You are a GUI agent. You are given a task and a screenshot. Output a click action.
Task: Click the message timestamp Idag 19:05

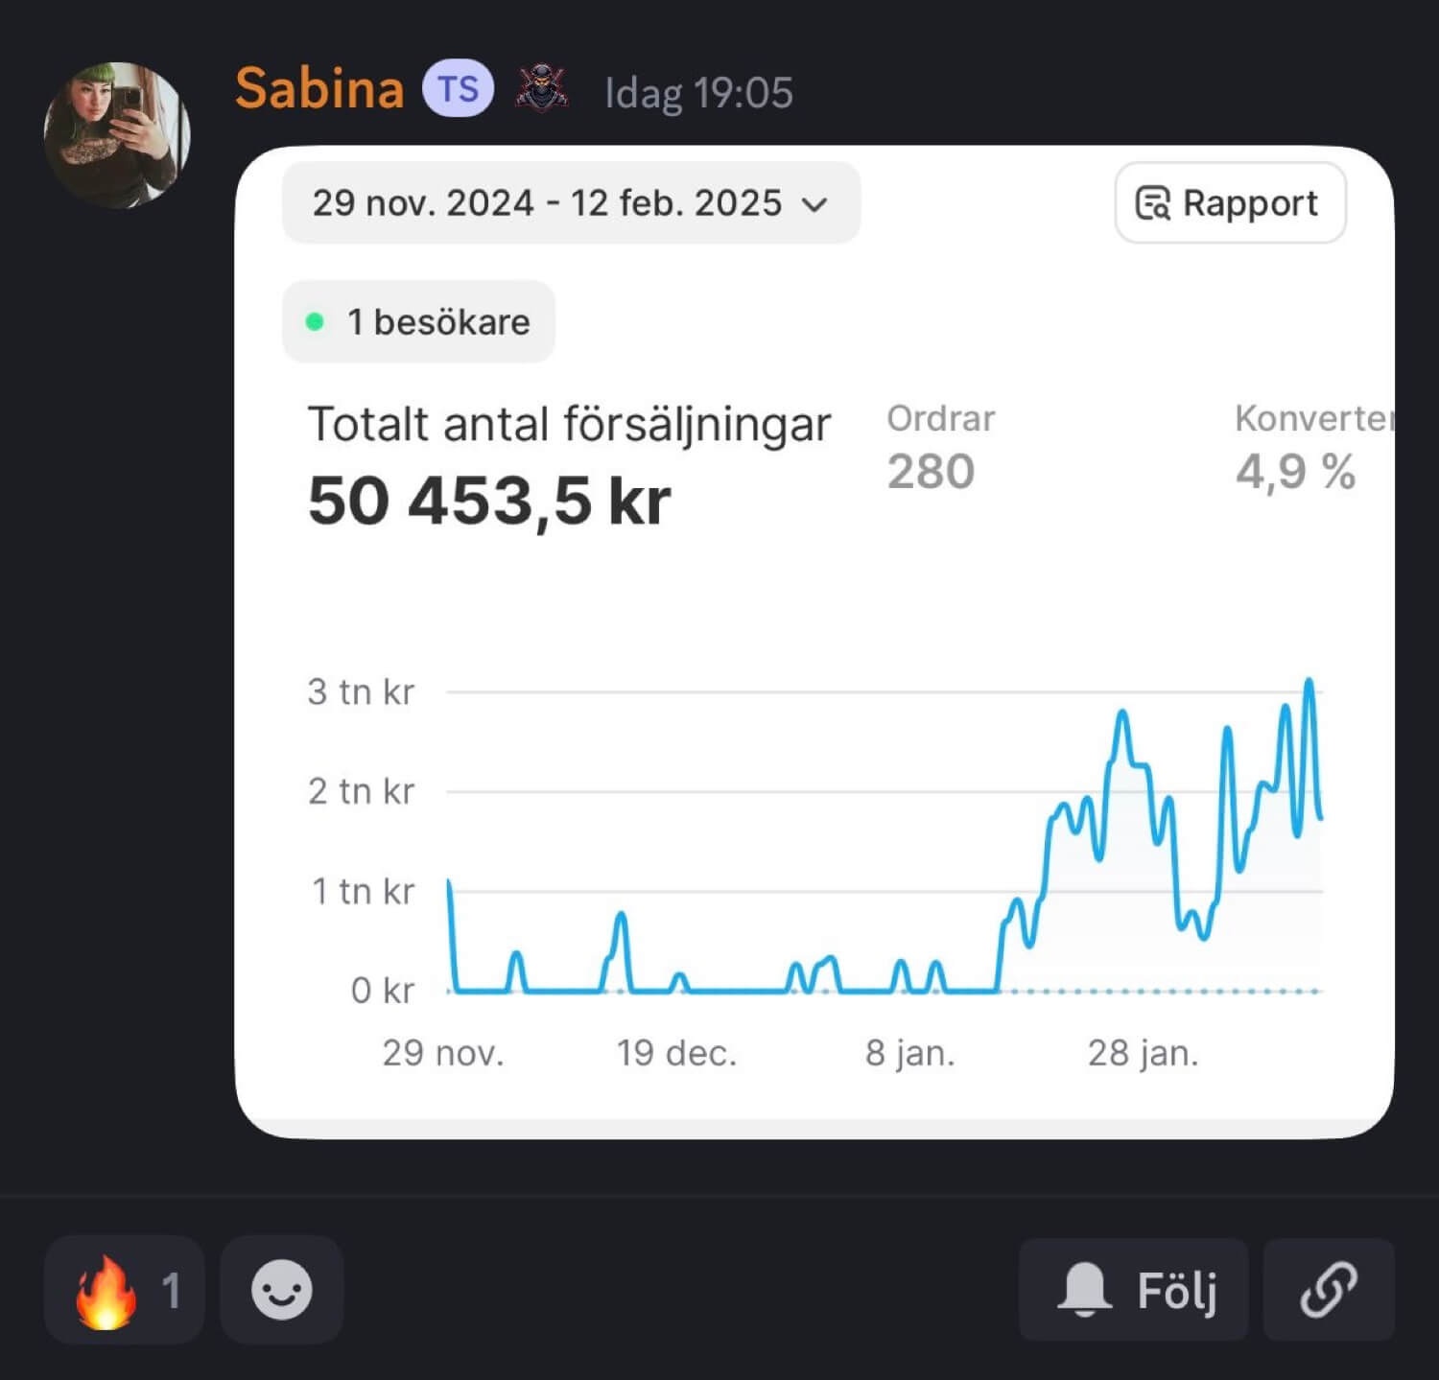click(698, 93)
